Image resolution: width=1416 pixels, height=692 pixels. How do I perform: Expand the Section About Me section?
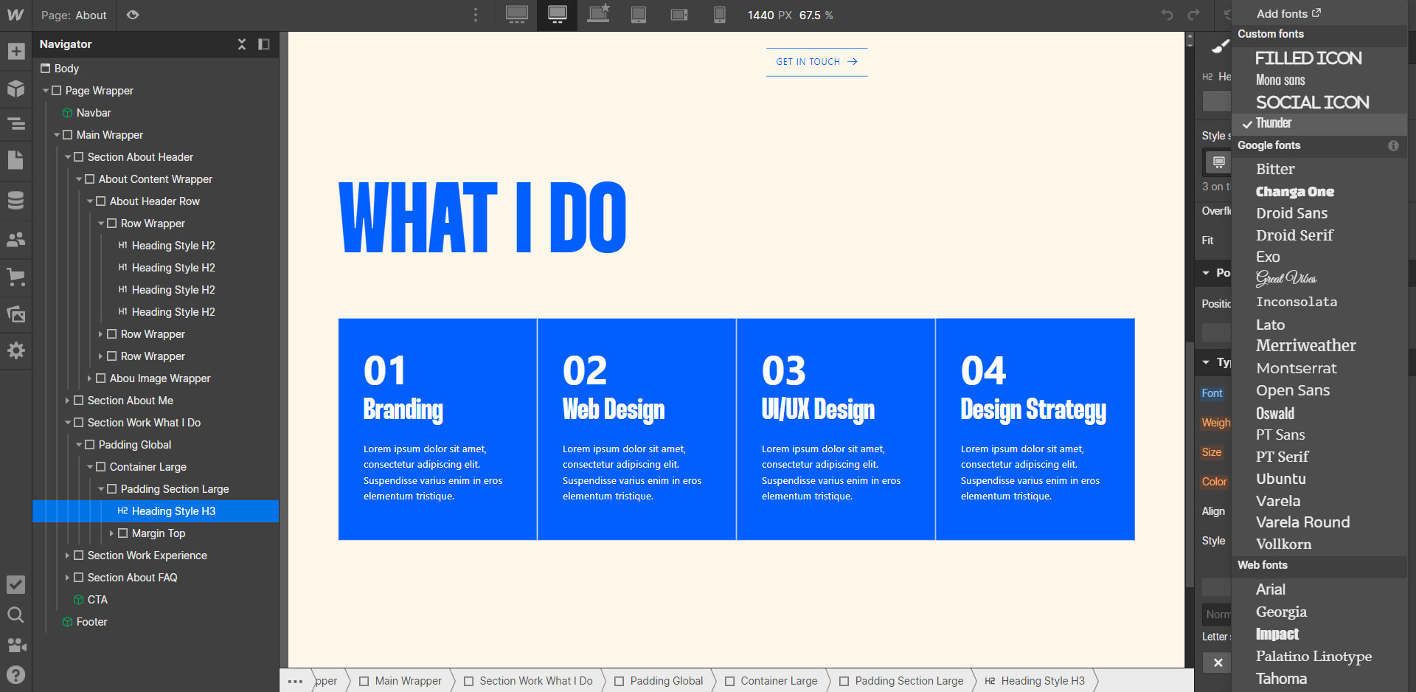69,400
